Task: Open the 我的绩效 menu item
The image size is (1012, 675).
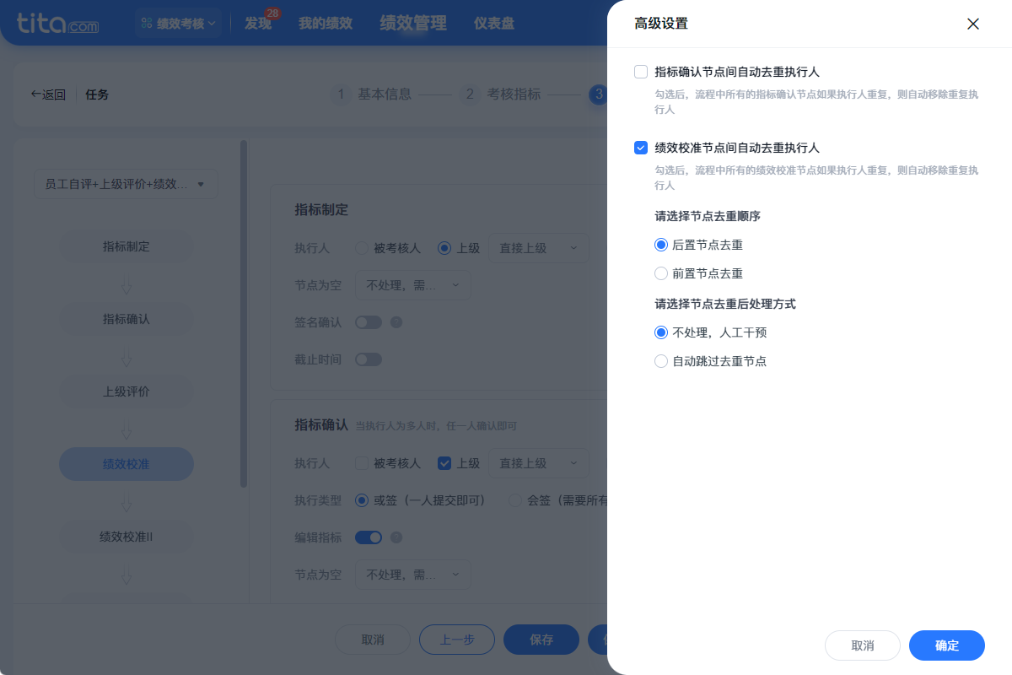Action: point(325,23)
